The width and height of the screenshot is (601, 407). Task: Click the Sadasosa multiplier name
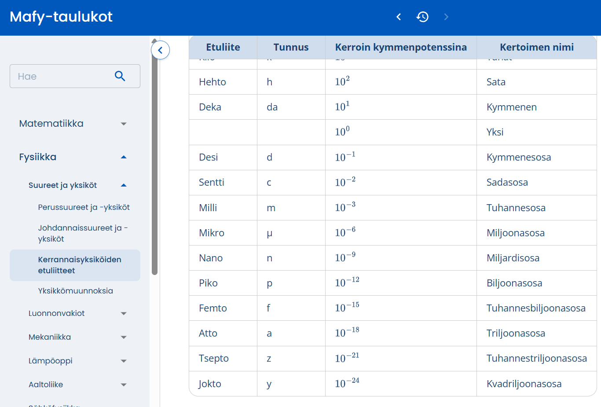click(507, 182)
